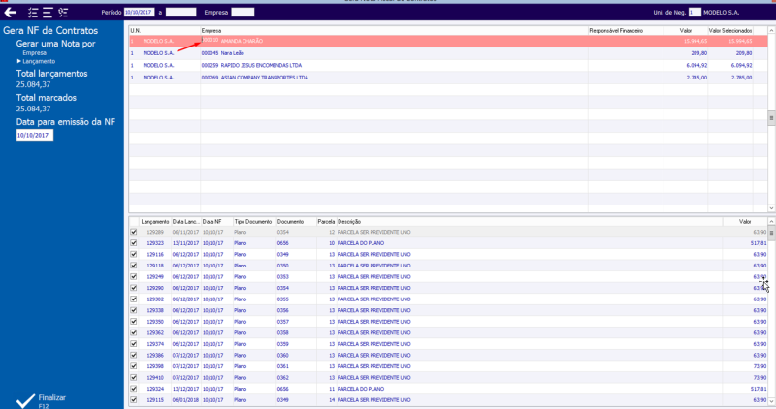Image resolution: width=776 pixels, height=409 pixels.
Task: Click the check-all list icon in toolbar
Action: point(33,13)
